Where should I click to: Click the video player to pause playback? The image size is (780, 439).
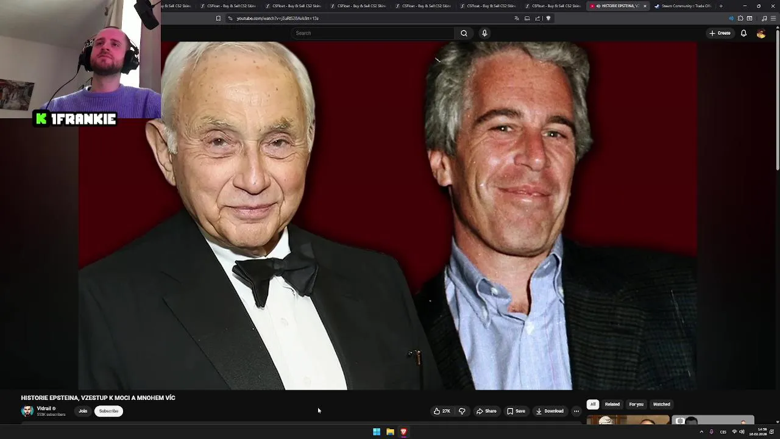click(388, 216)
